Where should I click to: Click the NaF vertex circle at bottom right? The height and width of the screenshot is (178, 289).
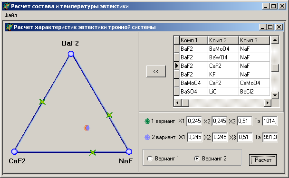tap(129, 152)
